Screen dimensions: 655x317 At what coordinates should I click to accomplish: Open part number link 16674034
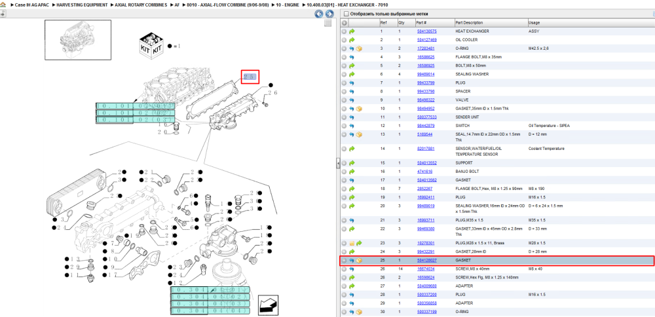pos(426,269)
